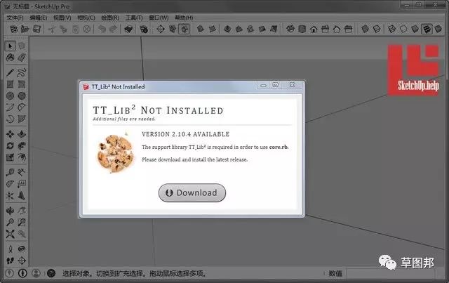Select the Line pencil tool
This screenshot has width=449, height=283.
[x=11, y=72]
